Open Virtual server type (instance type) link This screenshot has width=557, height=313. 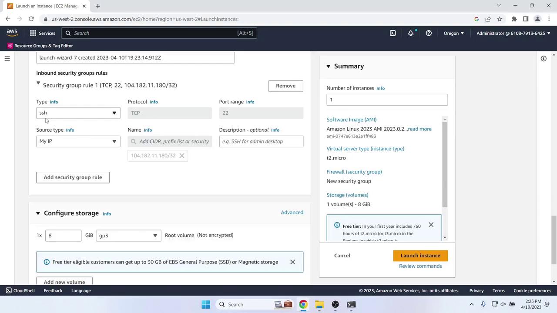366,149
